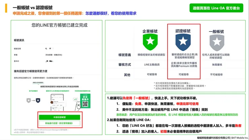Click the blue 認證帳號 shield star icon
This screenshot has height=140, width=249.
pyautogui.click(x=183, y=42)
